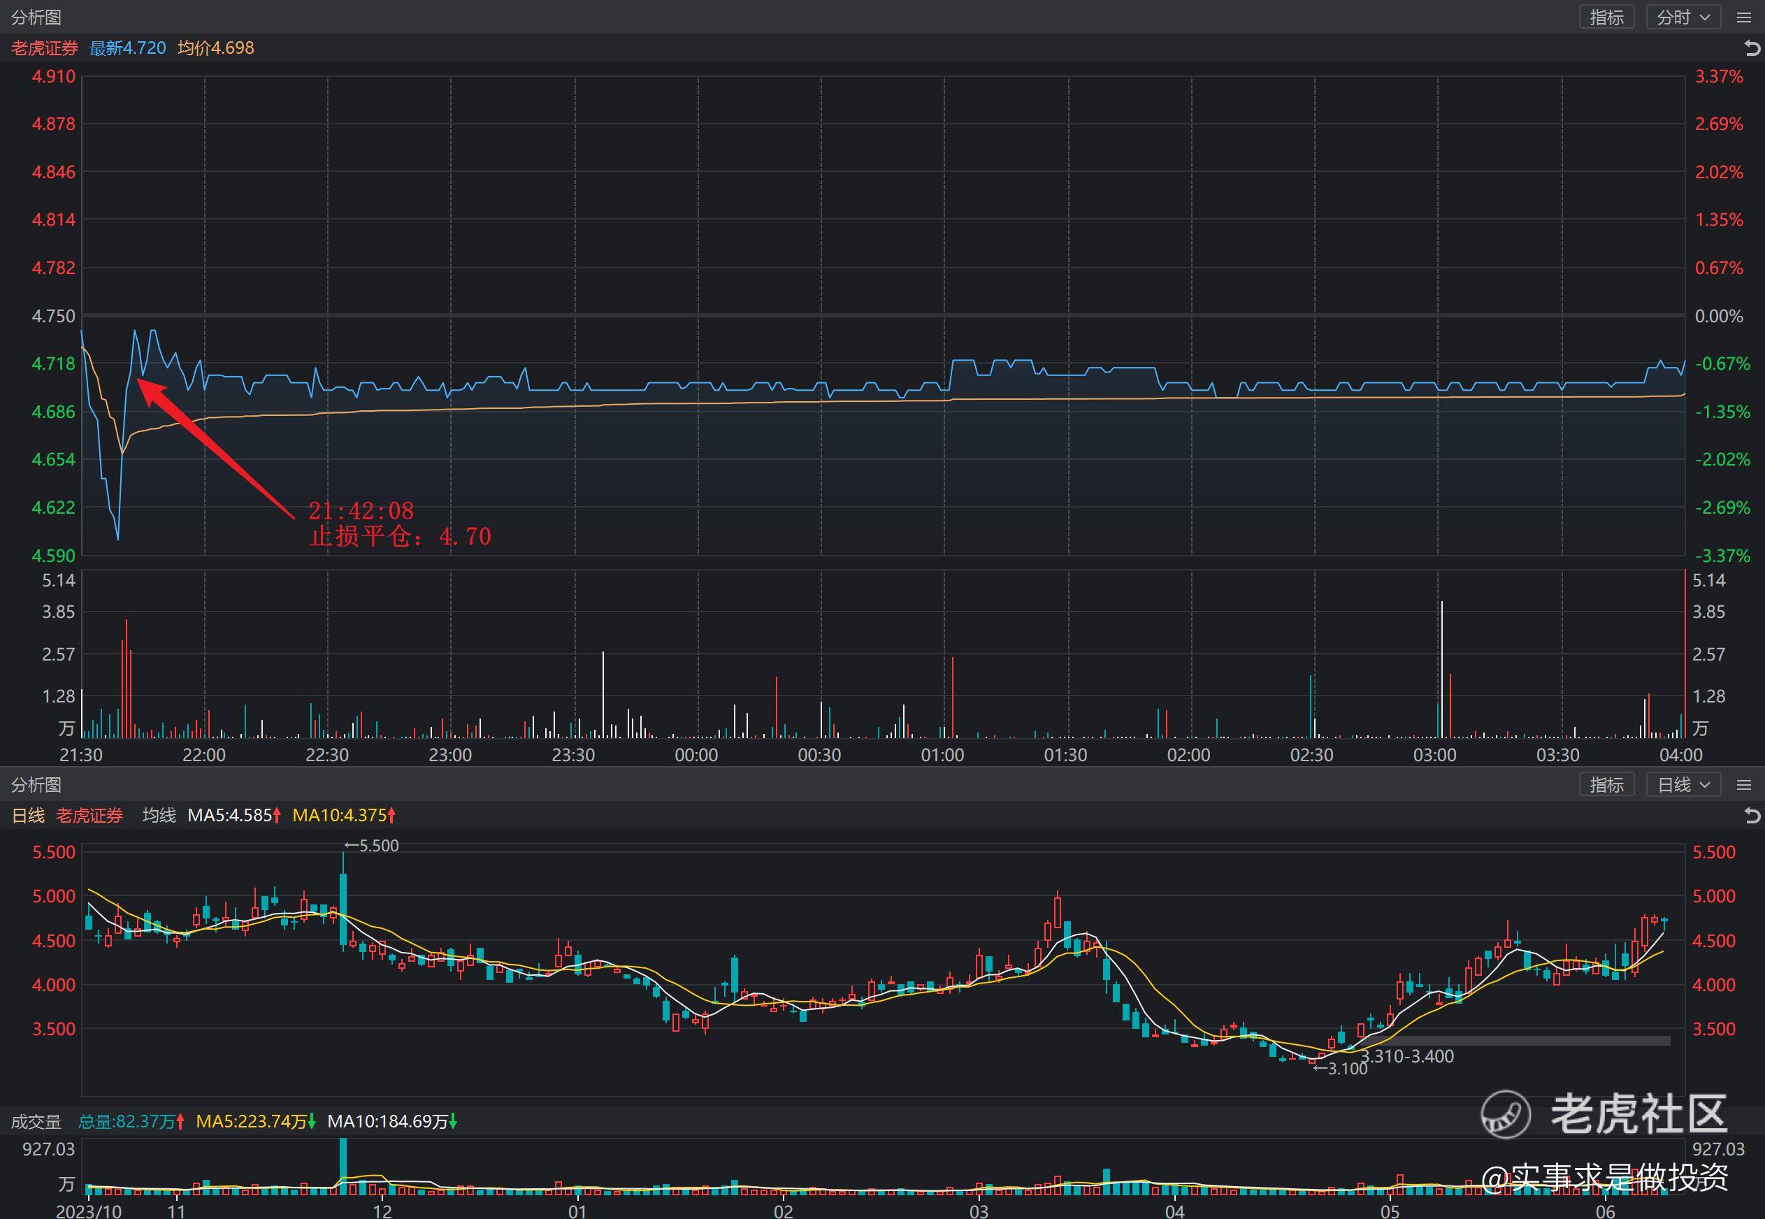The width and height of the screenshot is (1765, 1219).
Task: Click the top 分析图 panel title
Action: tap(36, 17)
